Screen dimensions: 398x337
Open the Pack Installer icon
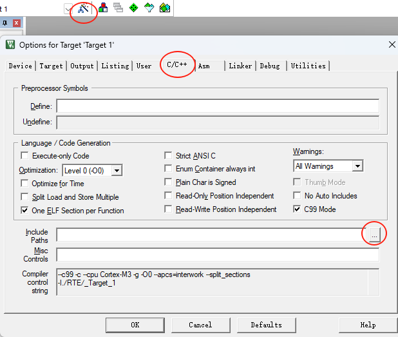click(x=165, y=8)
